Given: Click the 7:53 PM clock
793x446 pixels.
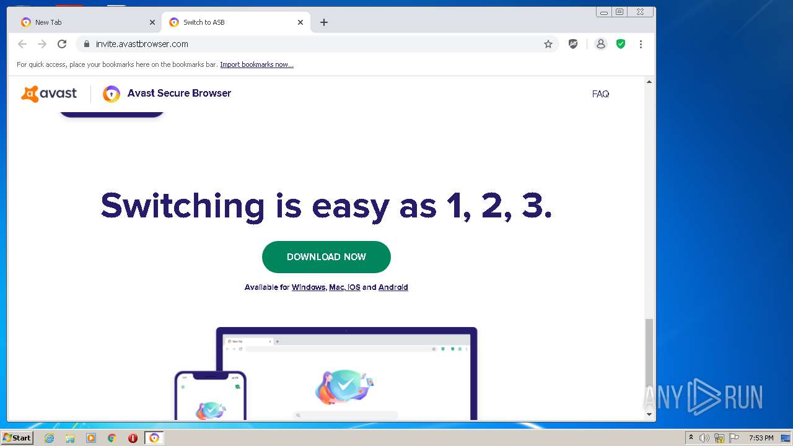Looking at the screenshot, I should tap(761, 438).
